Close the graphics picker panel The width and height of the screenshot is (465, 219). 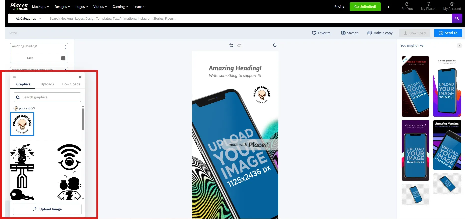click(x=80, y=77)
